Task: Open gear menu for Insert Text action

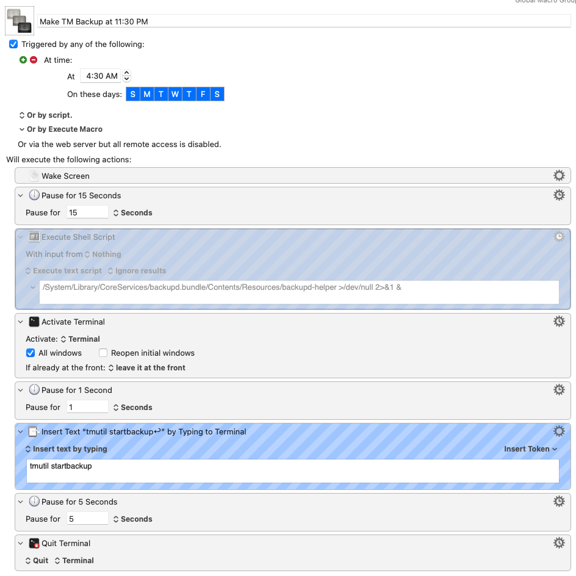Action: (x=559, y=431)
